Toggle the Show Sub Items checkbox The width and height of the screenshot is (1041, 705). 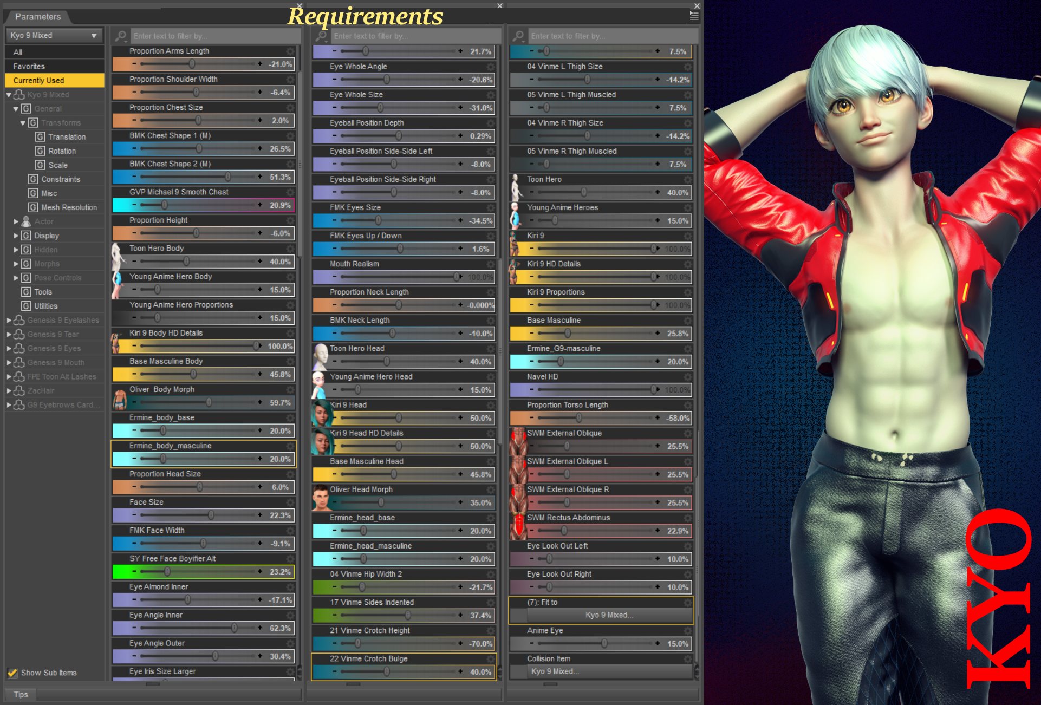[x=12, y=673]
